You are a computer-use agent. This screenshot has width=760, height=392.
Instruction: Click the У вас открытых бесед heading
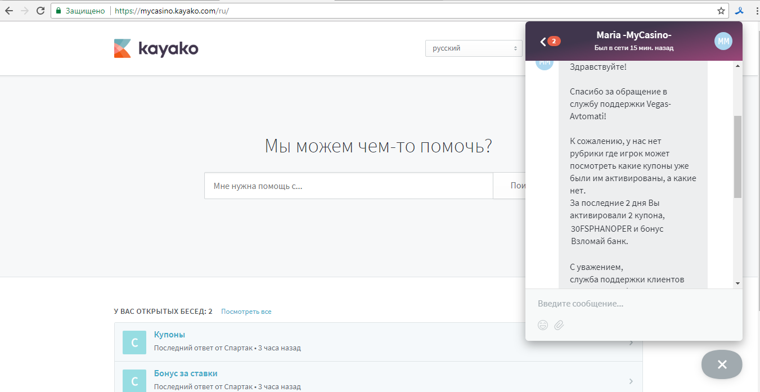coord(163,312)
